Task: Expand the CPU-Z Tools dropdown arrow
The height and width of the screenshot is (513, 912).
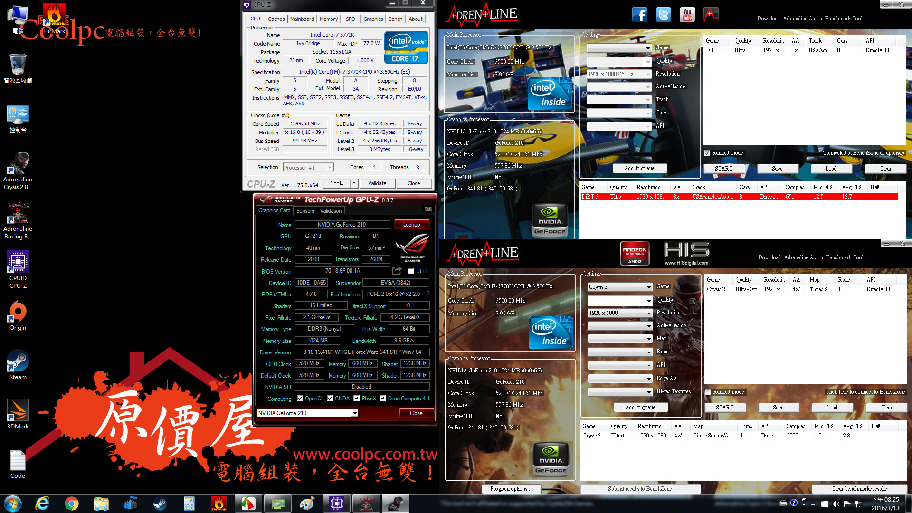Action: pos(354,183)
